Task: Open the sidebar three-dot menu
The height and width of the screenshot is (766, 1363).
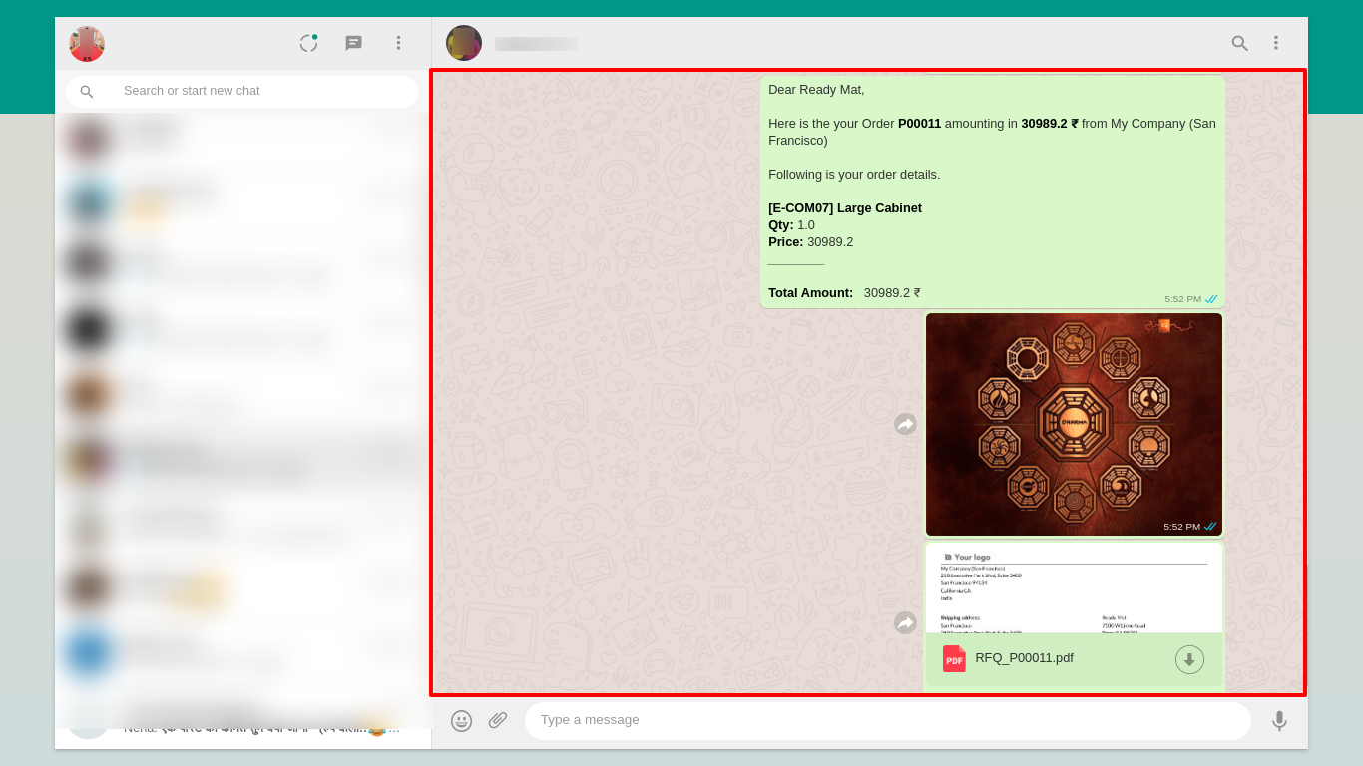Action: [x=398, y=43]
